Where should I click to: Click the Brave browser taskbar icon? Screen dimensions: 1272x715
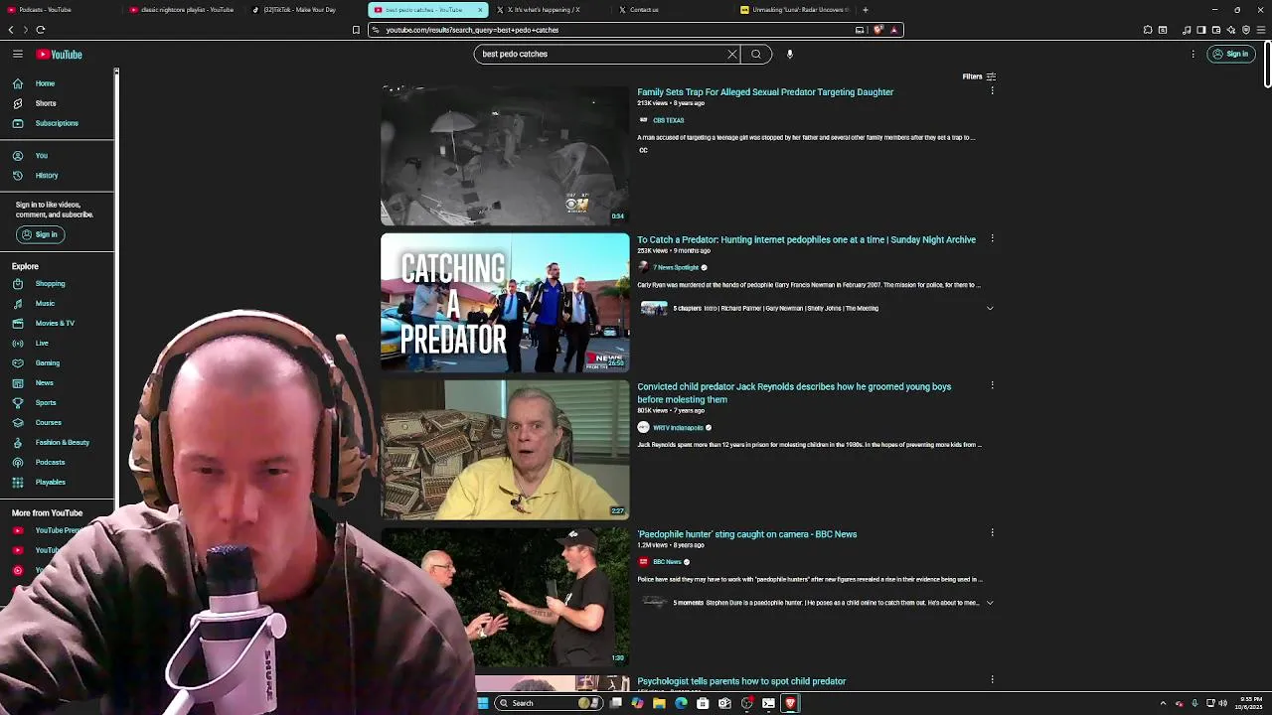[790, 703]
